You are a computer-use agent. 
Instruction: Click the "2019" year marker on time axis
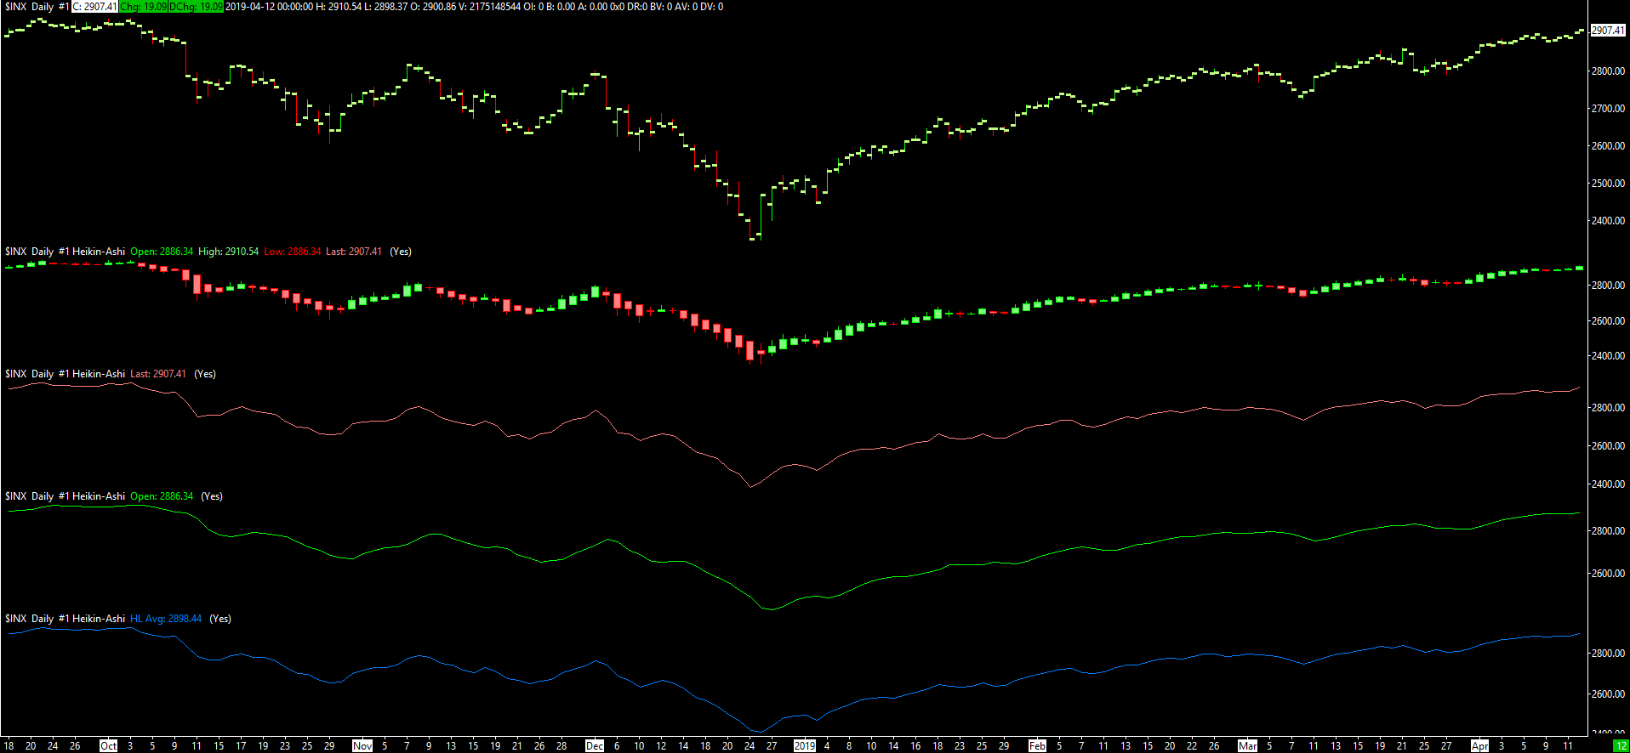805,746
